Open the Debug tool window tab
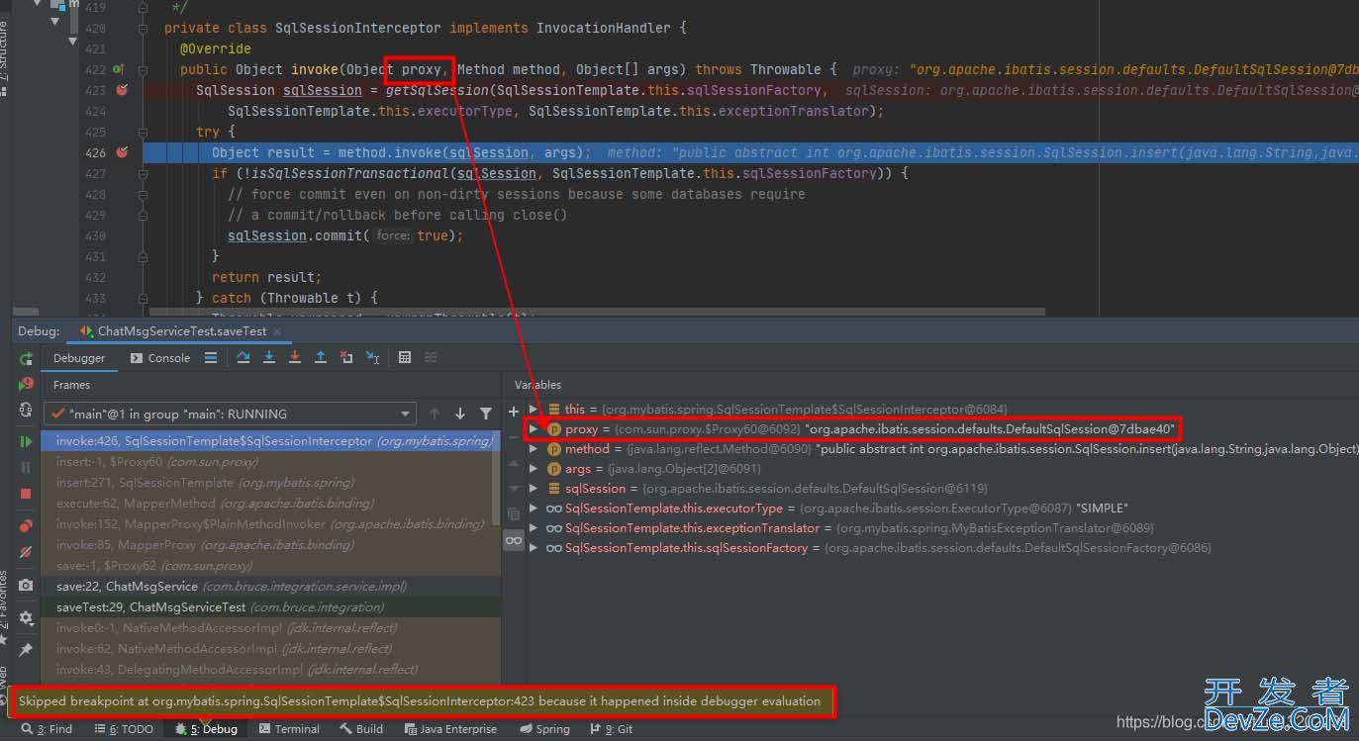 [206, 729]
